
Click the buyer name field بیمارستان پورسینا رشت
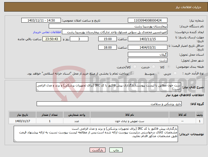click(108, 26)
